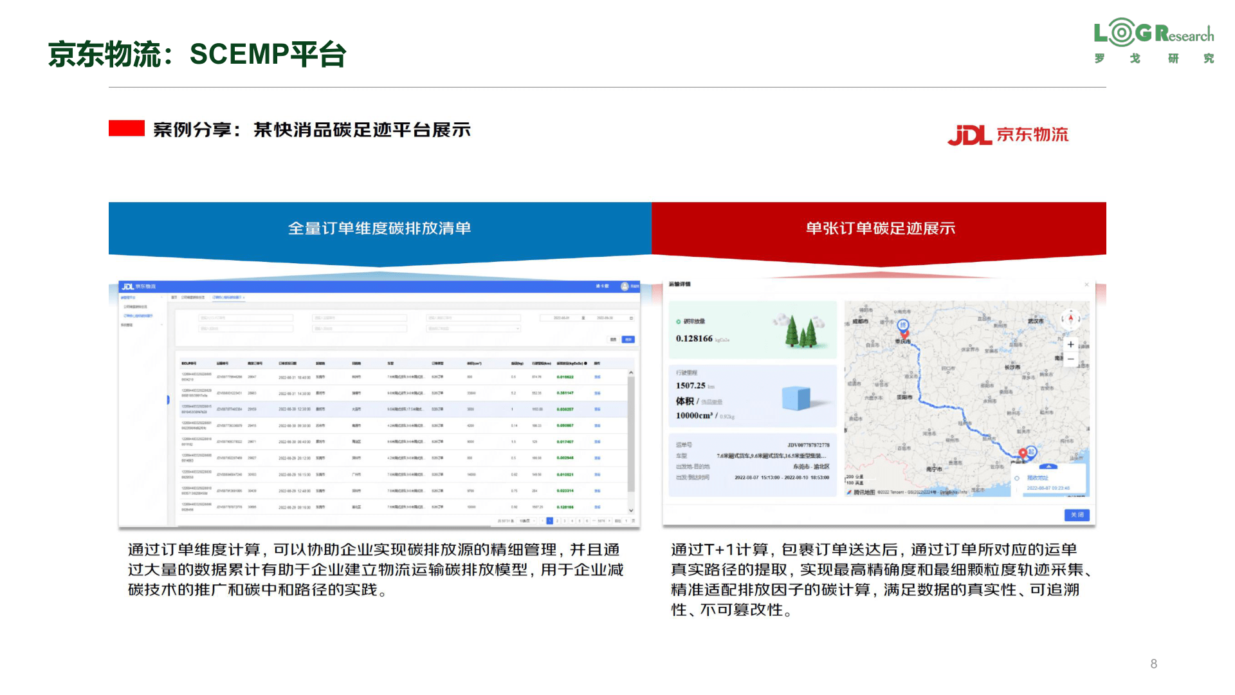Open the highlighted blue submenu item in the sidebar
This screenshot has height=695, width=1235.
pyautogui.click(x=138, y=316)
